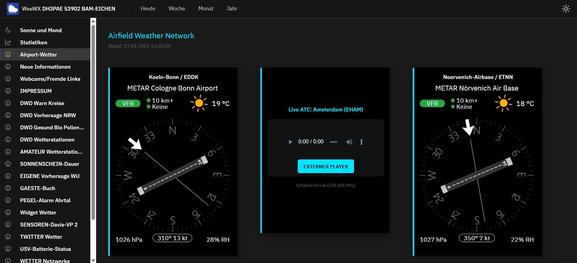This screenshot has height=263, width=577.
Task: Open the Monat tab
Action: (206, 9)
